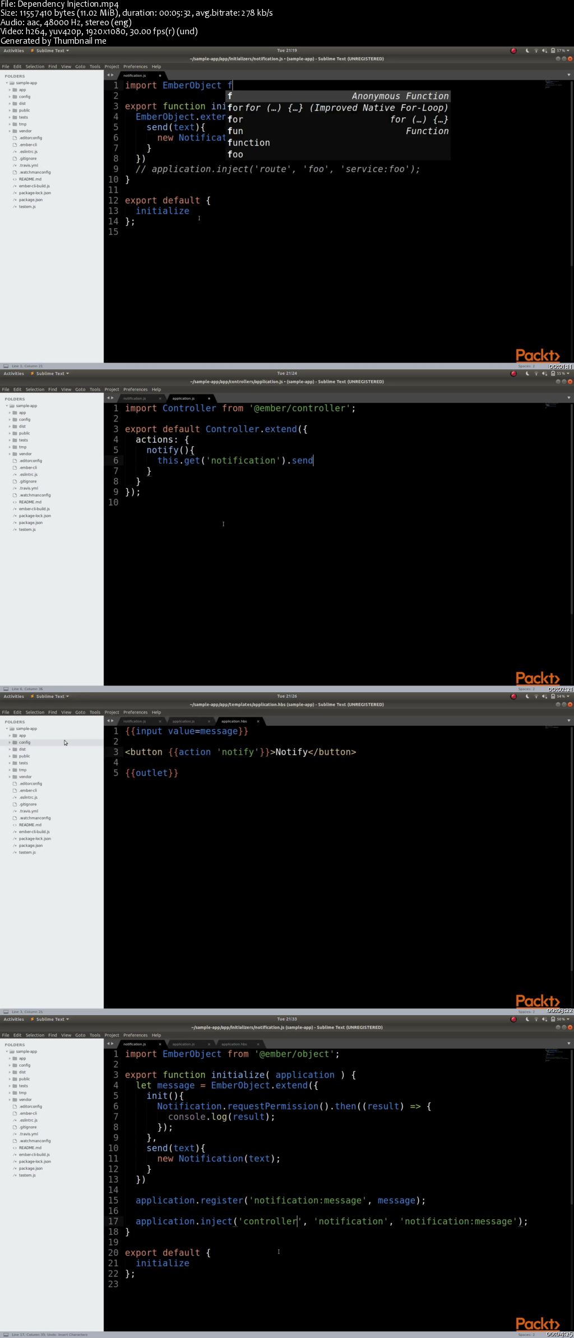Expand the tmp folder in the 21:26 frame
This screenshot has height=1338, width=574.
pyautogui.click(x=10, y=770)
